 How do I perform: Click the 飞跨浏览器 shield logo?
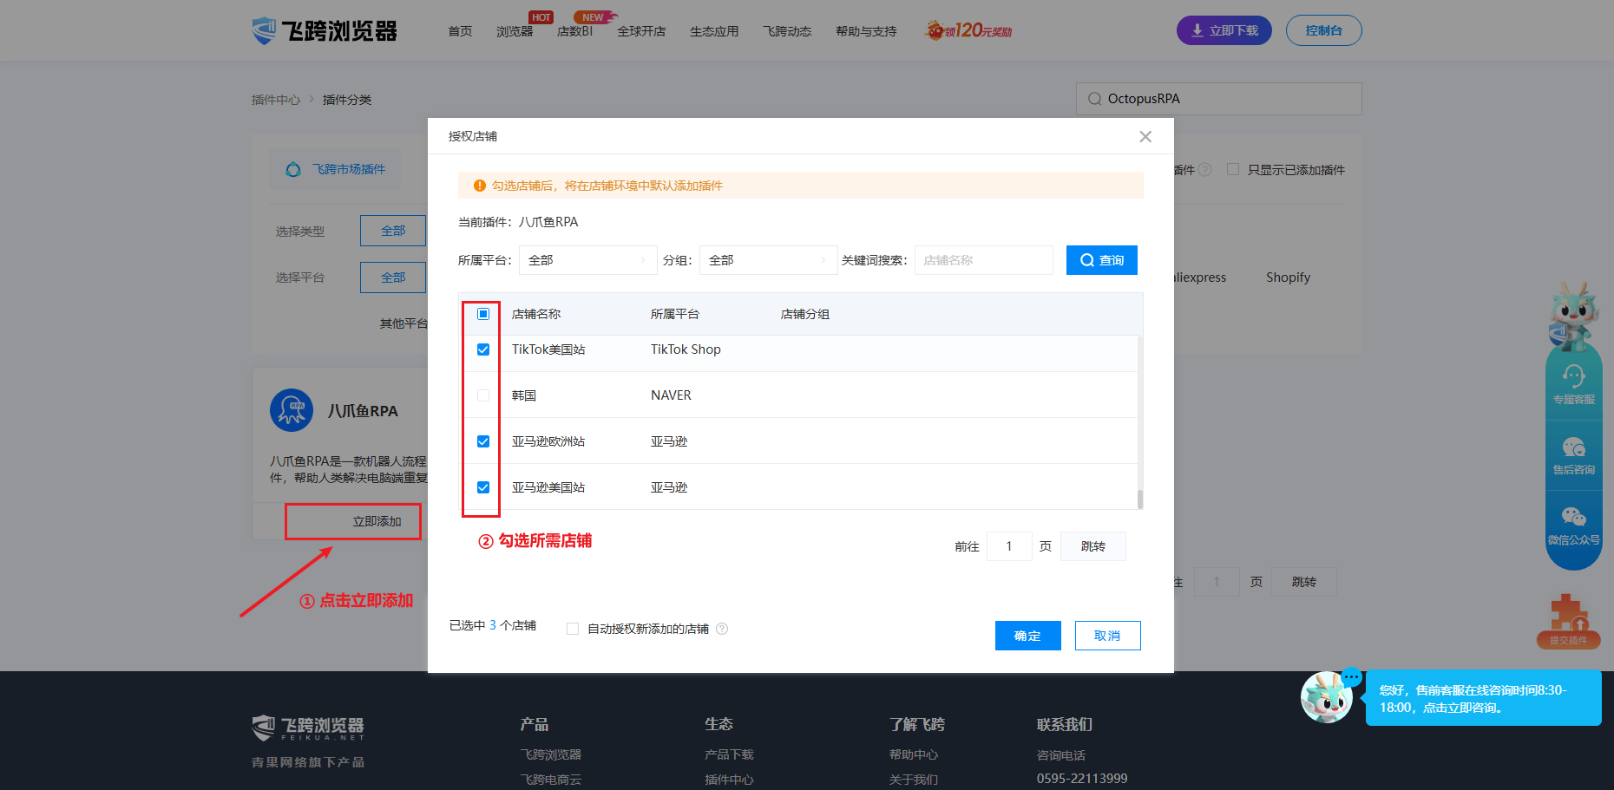pos(264,31)
